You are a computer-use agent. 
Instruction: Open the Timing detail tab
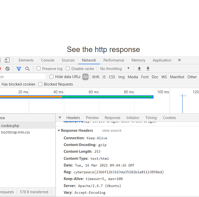click(151, 118)
